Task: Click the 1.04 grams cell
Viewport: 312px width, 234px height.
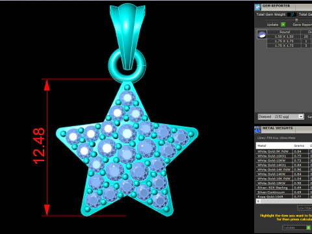Action: pyautogui.click(x=300, y=179)
